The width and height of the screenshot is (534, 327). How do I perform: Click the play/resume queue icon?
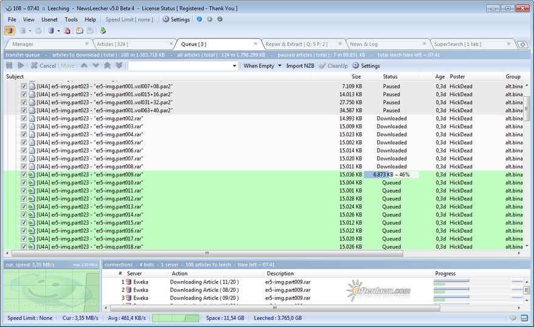point(21,65)
